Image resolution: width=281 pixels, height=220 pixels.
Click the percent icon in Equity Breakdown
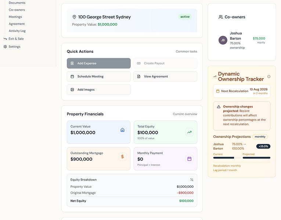[192, 180]
